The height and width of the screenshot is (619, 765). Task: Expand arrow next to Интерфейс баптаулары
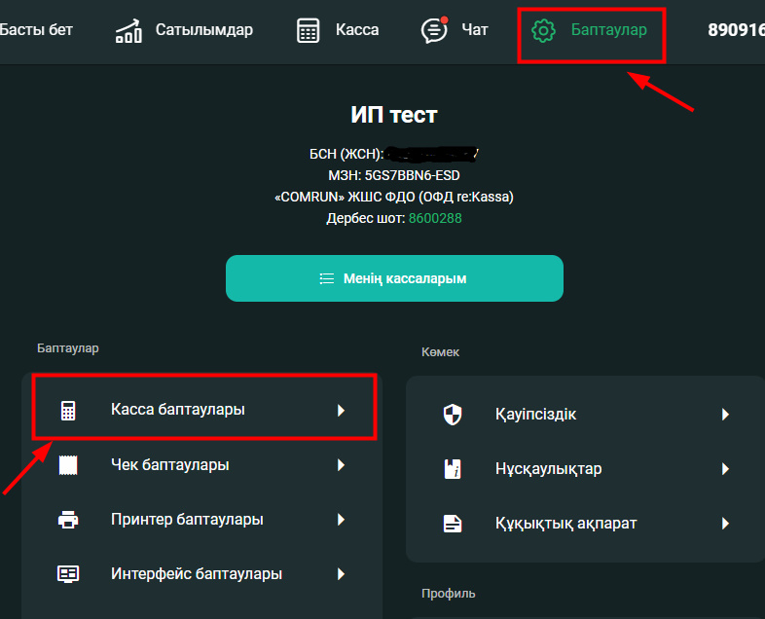pos(341,574)
